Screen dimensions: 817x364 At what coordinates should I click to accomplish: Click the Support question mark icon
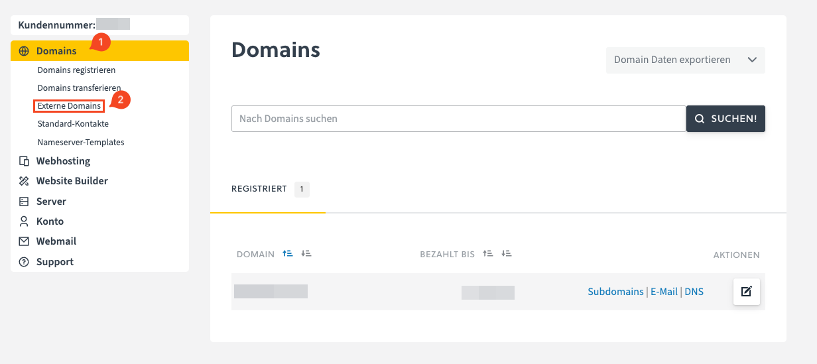click(x=24, y=262)
